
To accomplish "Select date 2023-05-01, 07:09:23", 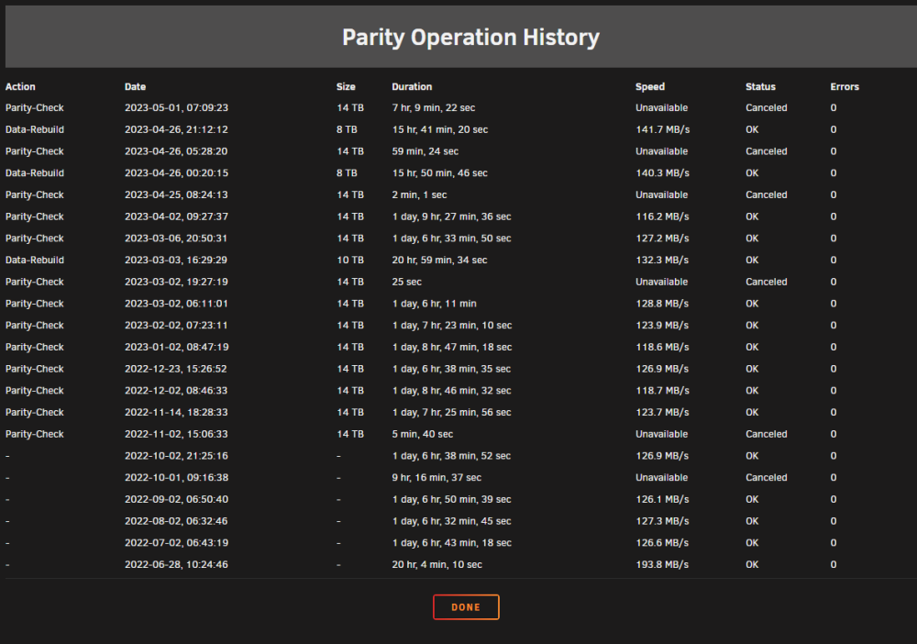I will click(176, 107).
